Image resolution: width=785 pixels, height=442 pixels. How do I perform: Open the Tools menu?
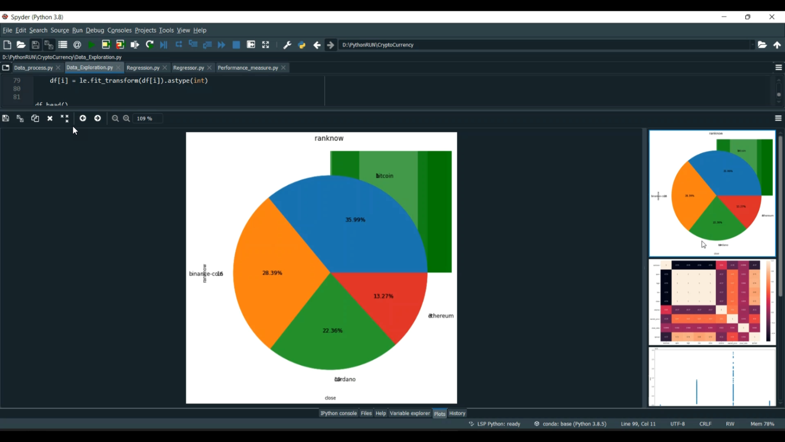pos(166,30)
